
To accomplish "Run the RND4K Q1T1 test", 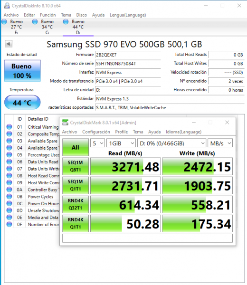I will pos(76,223).
